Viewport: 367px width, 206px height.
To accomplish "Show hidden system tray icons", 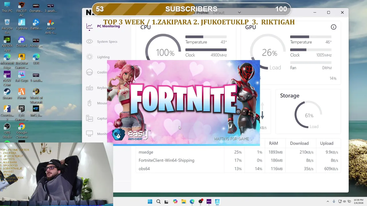I will point(328,201).
